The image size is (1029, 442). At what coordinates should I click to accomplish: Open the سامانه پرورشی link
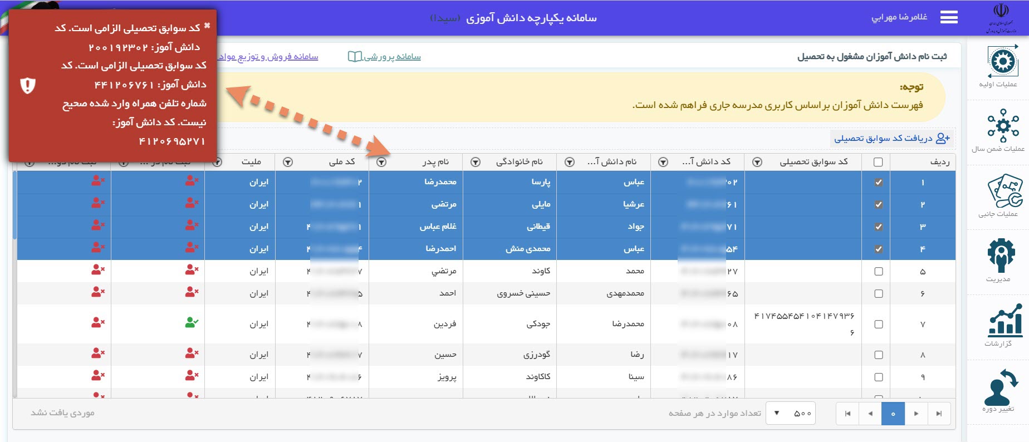(x=385, y=57)
